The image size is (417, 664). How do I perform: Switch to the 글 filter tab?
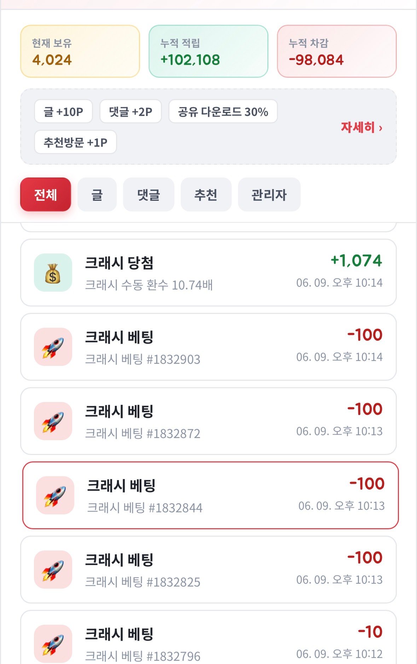(x=97, y=194)
